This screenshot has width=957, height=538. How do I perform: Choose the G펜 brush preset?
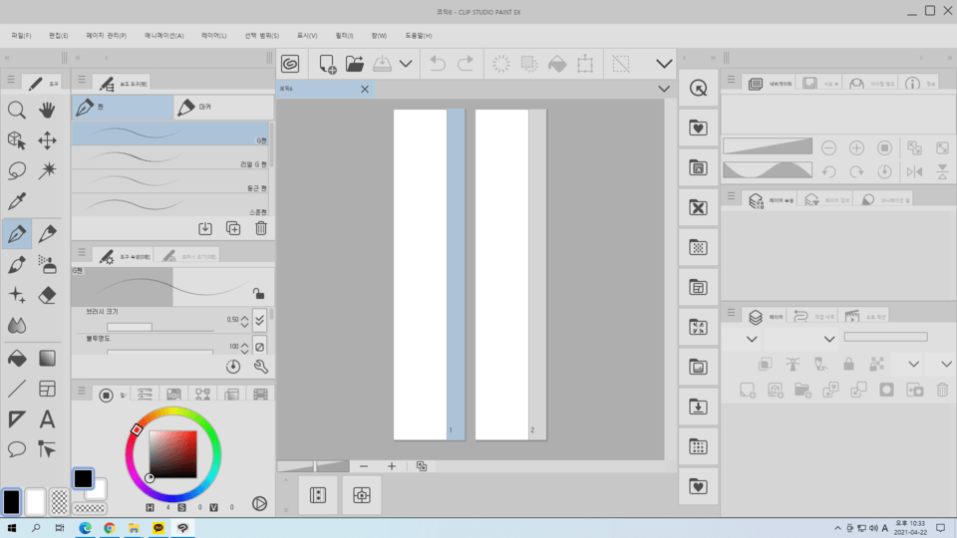[170, 134]
